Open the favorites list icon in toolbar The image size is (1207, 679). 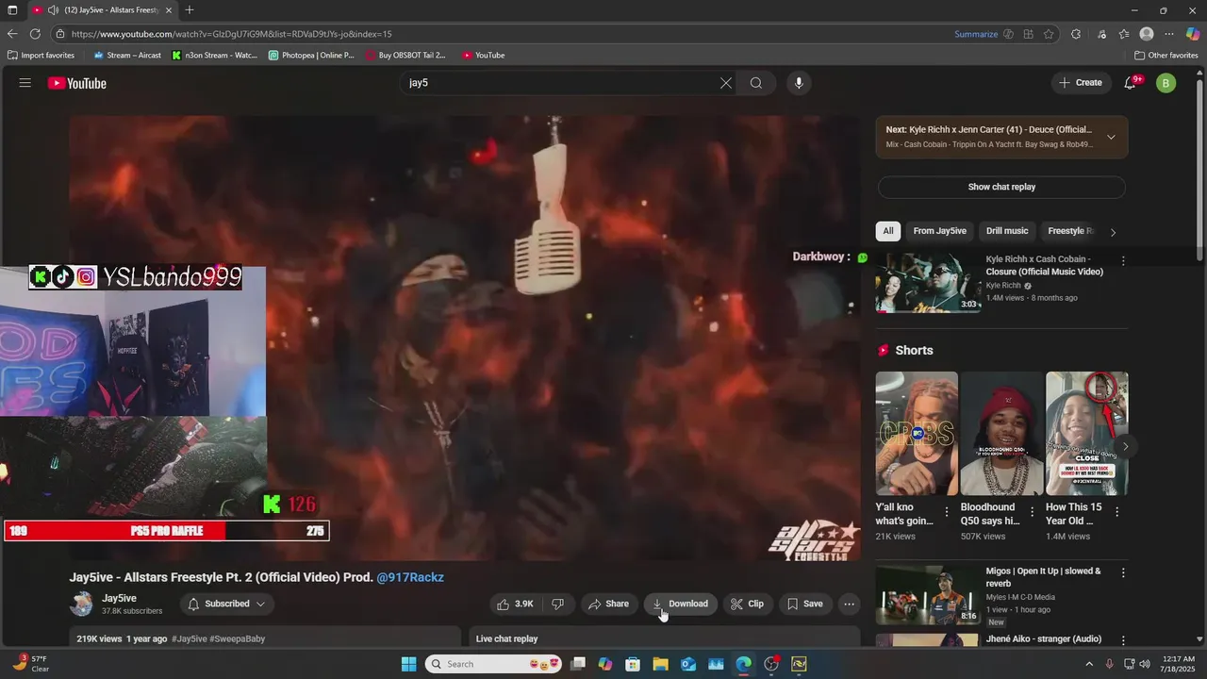pyautogui.click(x=1124, y=34)
